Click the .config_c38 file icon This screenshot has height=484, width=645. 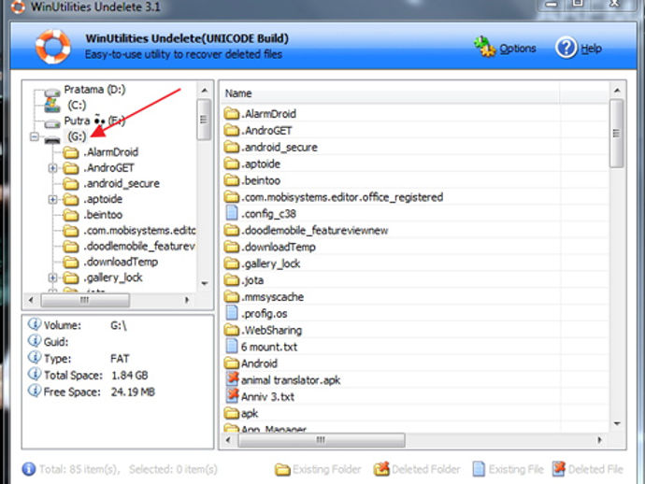(232, 213)
